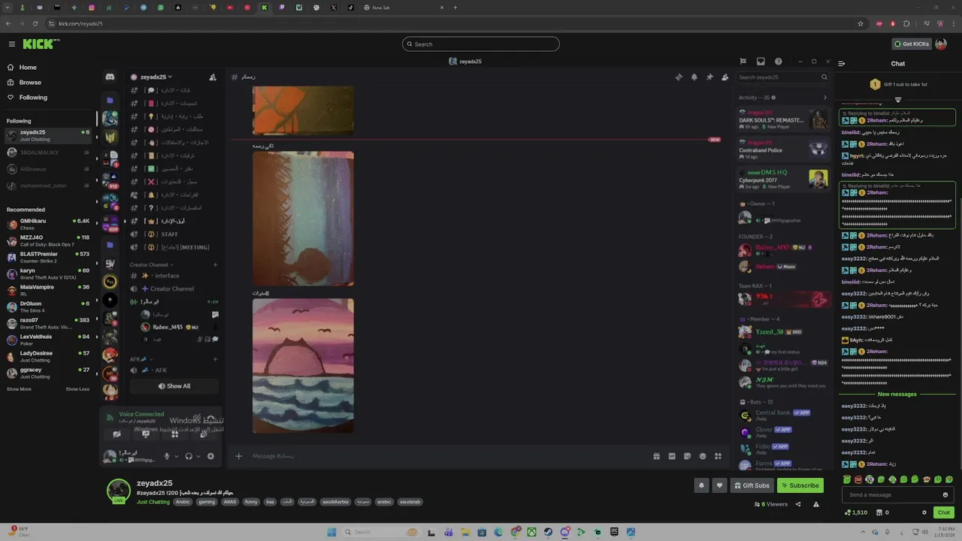Focus the Kick search box
Image resolution: width=962 pixels, height=541 pixels.
(x=481, y=44)
